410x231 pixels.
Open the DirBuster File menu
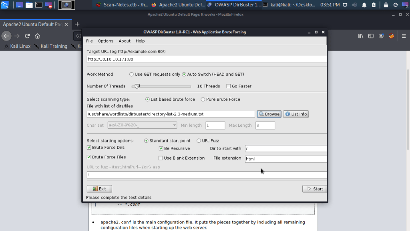point(89,41)
